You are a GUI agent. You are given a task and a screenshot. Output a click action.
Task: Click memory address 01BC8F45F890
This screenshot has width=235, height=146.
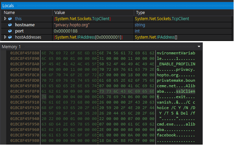point(25,58)
